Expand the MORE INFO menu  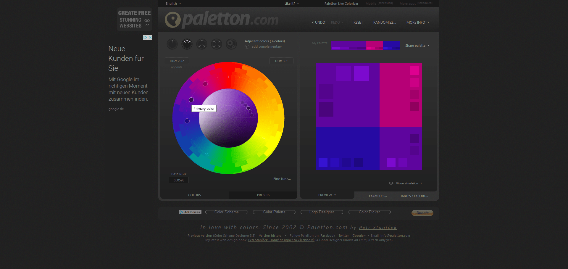click(418, 22)
